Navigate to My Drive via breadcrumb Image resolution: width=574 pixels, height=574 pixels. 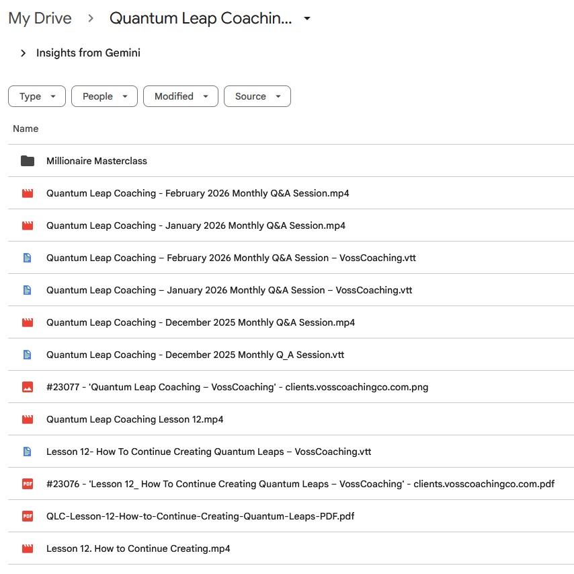click(x=39, y=18)
